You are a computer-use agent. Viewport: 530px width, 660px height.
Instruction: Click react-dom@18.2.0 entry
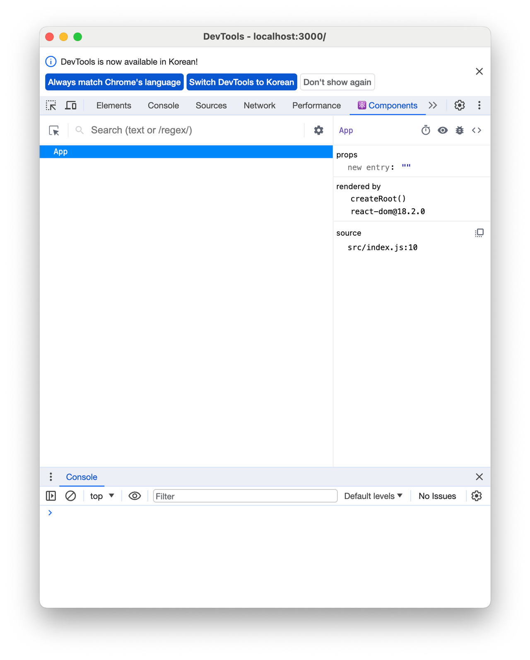tap(388, 211)
